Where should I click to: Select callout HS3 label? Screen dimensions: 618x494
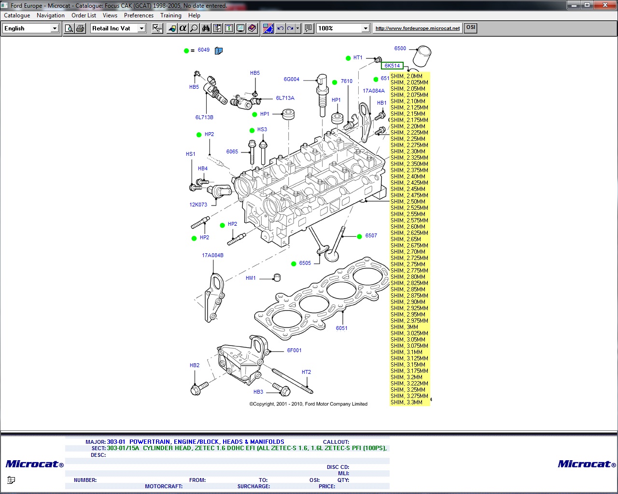point(262,130)
